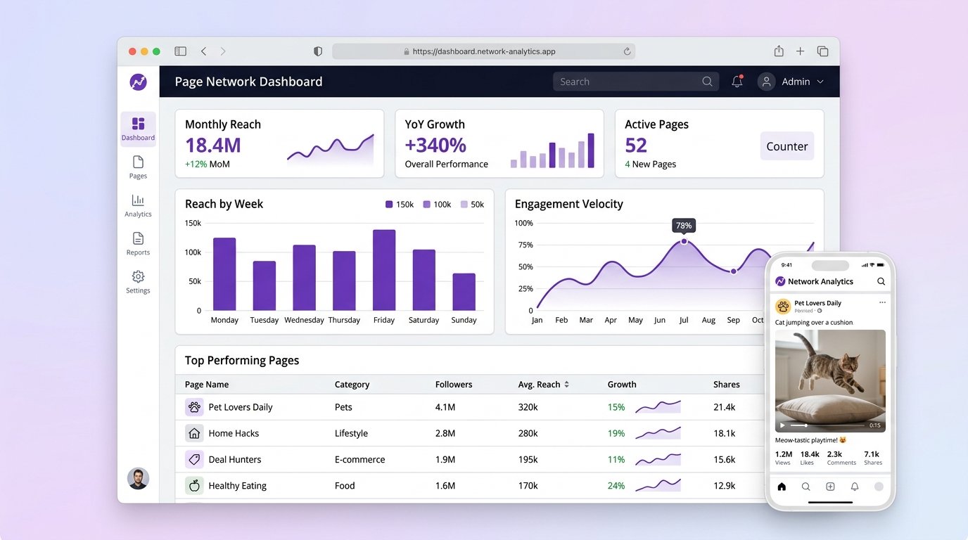Screen dimensions: 968x540
Task: Click the notification bell in the header
Action: (737, 82)
